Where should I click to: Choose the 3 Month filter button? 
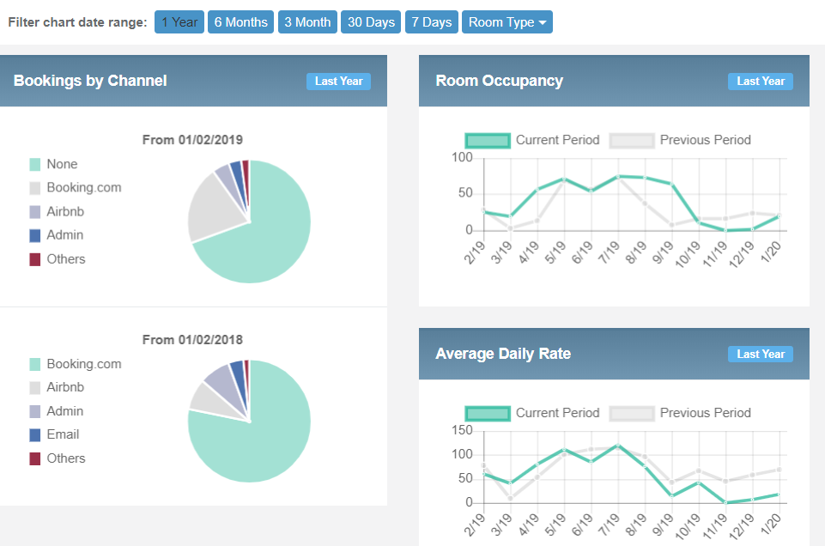tap(307, 22)
